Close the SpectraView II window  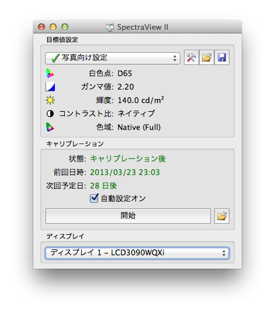coord(41,27)
